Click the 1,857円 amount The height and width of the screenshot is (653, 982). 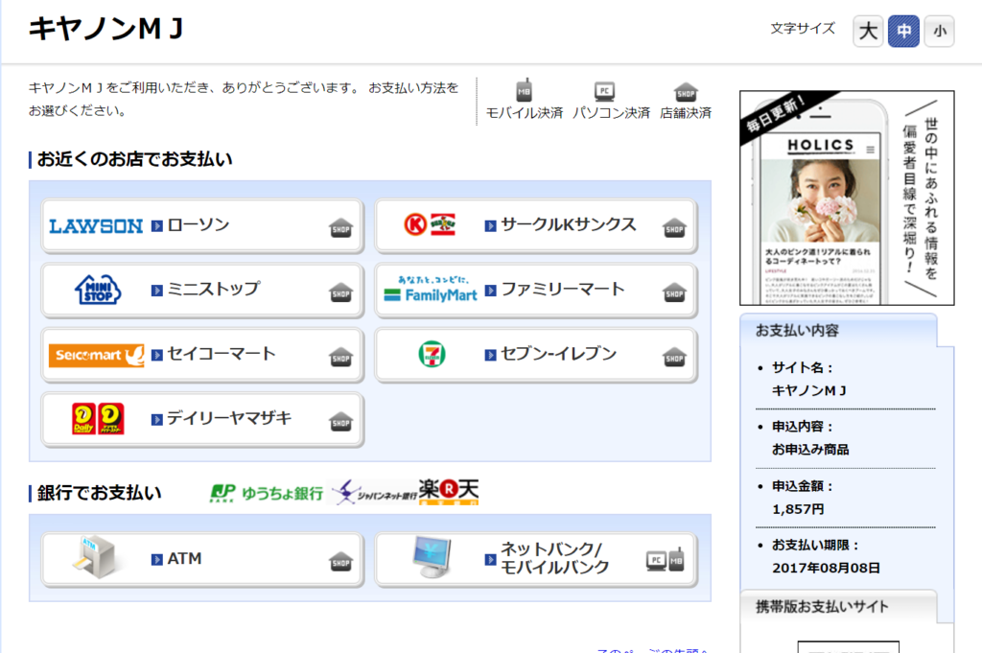(798, 509)
